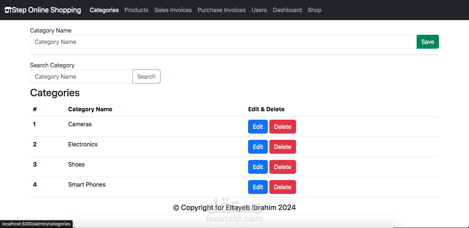Click the Search button
Screen dimensions: 469x228
(x=146, y=76)
